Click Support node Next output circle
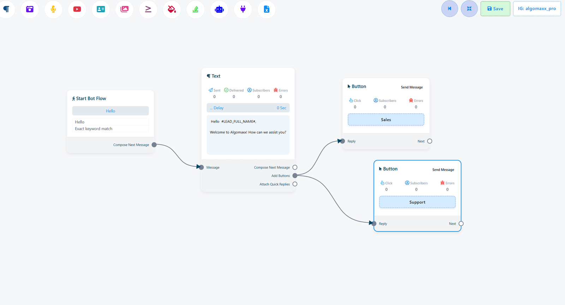This screenshot has height=305, width=565. (461, 224)
